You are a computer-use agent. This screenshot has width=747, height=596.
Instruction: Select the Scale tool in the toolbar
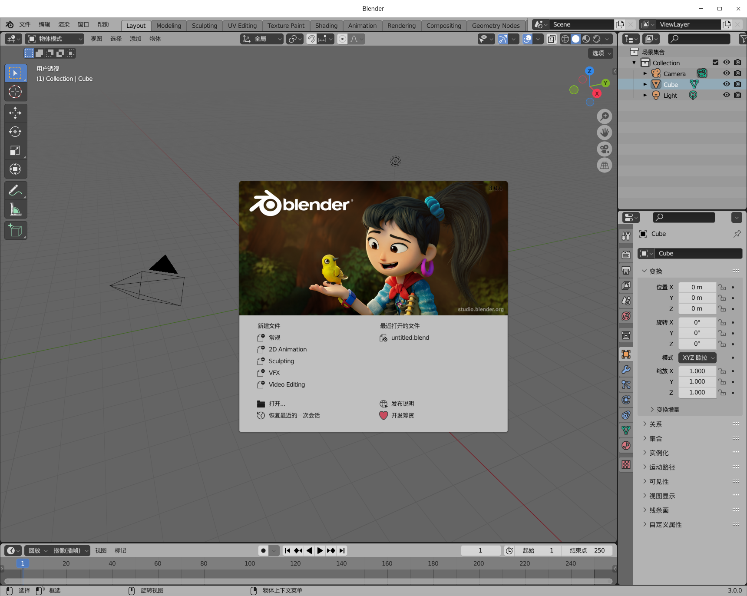(15, 151)
